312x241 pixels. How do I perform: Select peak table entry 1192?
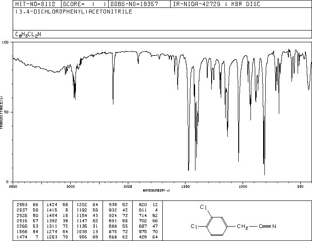87,210
